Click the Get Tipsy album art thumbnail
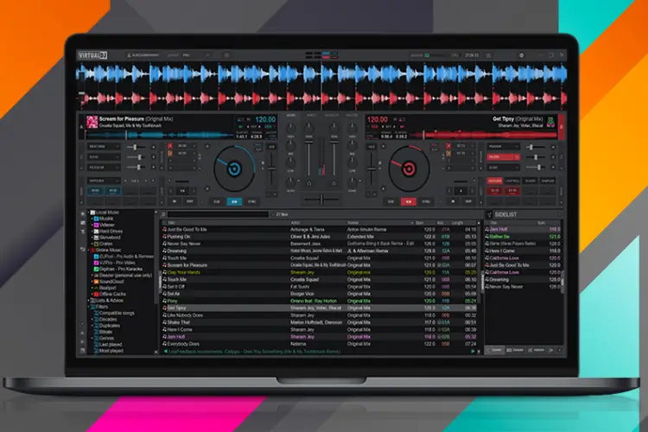Image resolution: width=648 pixels, height=432 pixels. tap(550, 122)
